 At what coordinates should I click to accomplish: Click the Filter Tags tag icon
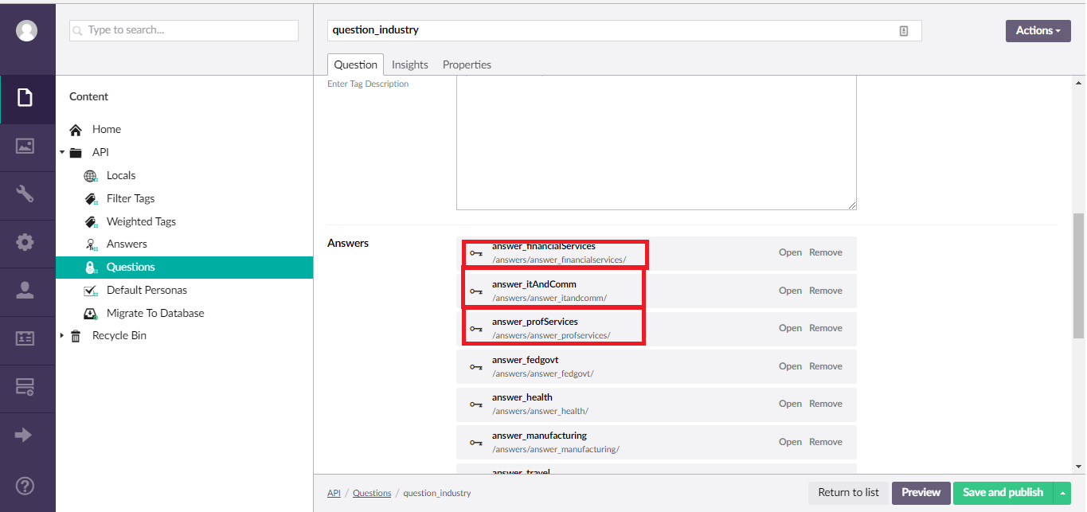(x=91, y=199)
